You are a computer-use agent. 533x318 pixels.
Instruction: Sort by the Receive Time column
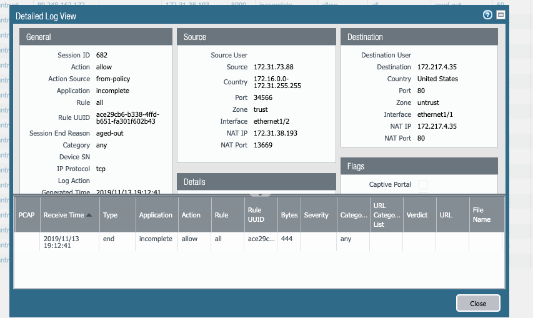tap(63, 215)
